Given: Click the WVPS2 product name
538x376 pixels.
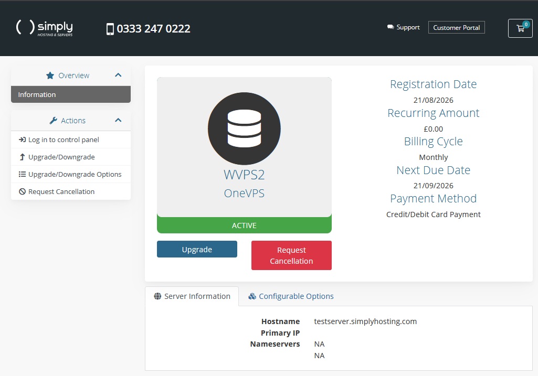Looking at the screenshot, I should [x=244, y=175].
